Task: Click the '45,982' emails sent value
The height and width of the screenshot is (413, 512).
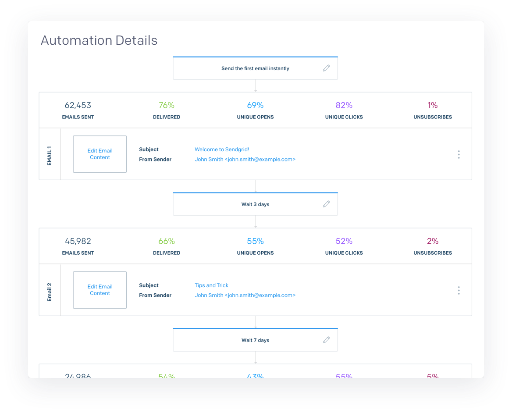Action: point(78,241)
